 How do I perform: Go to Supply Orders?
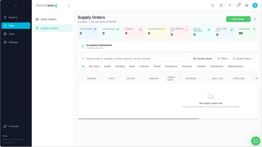(x=53, y=28)
